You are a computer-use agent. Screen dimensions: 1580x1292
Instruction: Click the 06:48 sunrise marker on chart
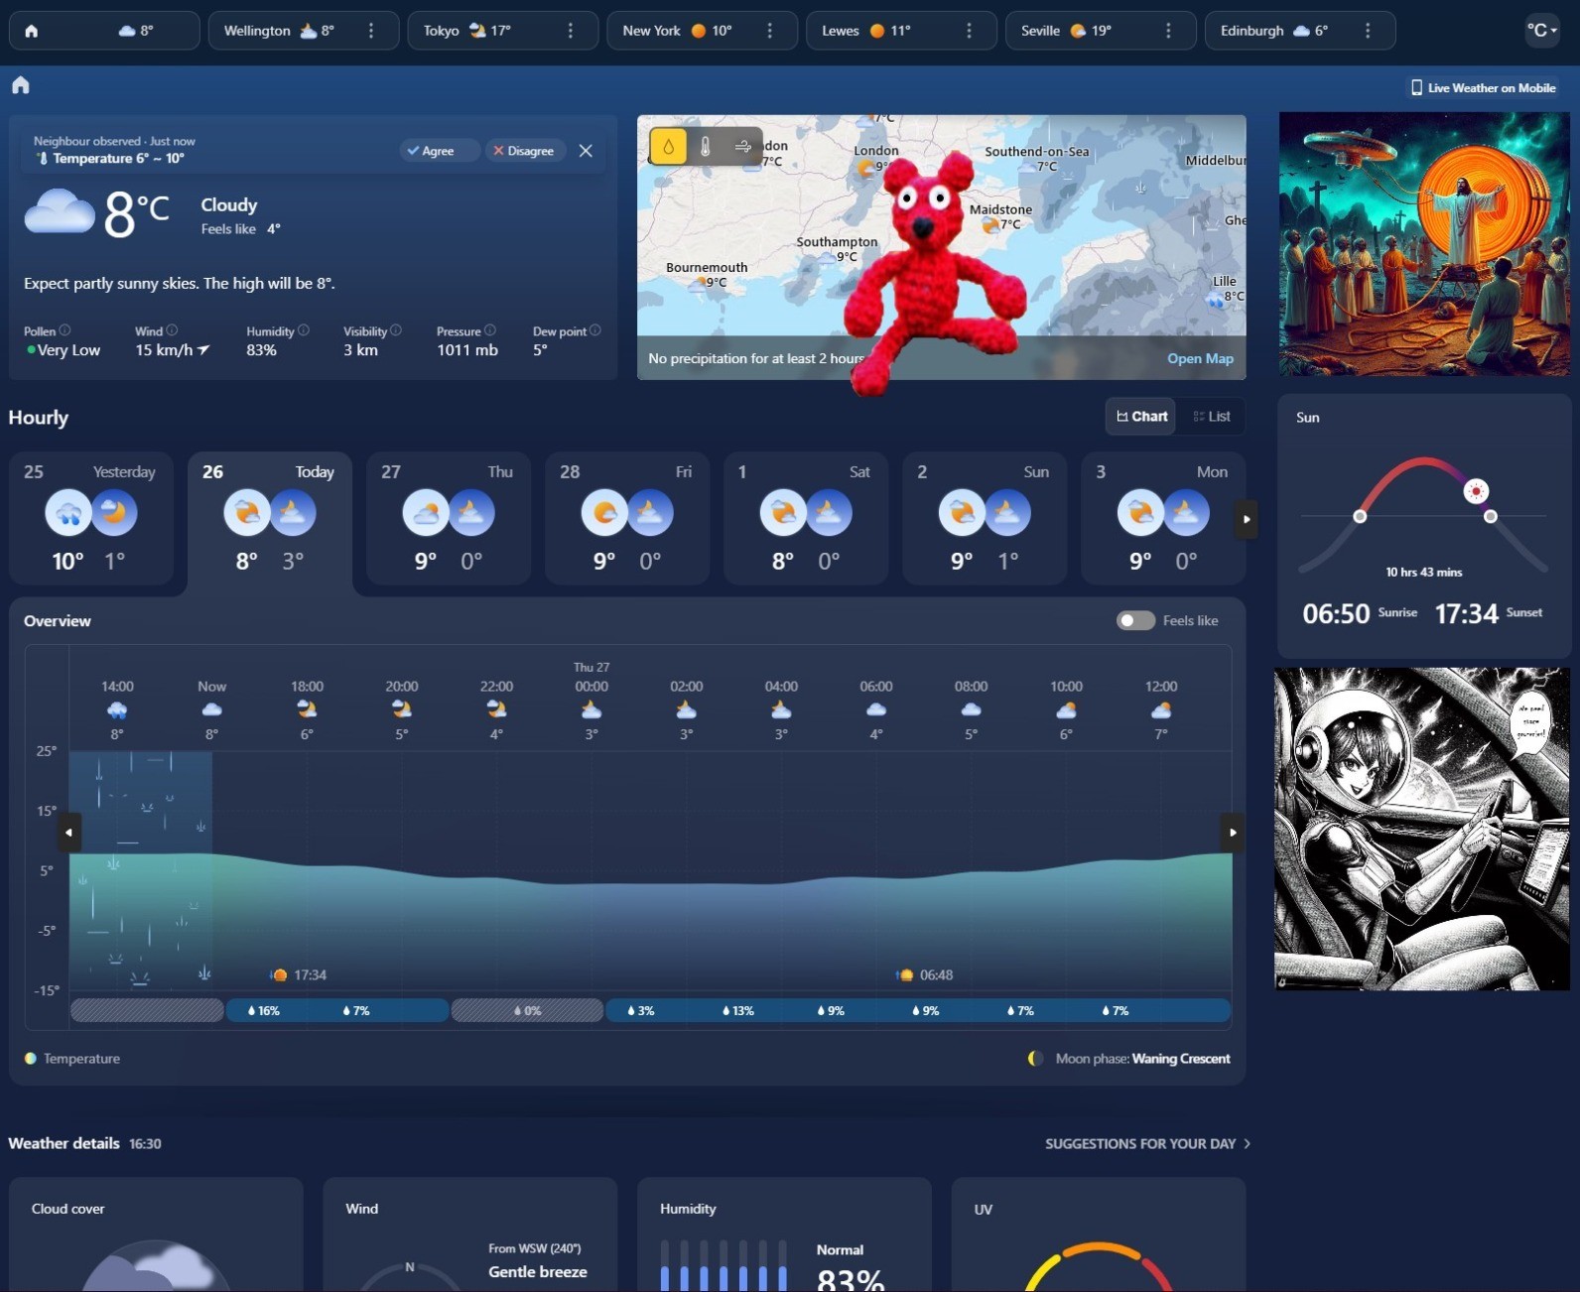[x=925, y=975]
